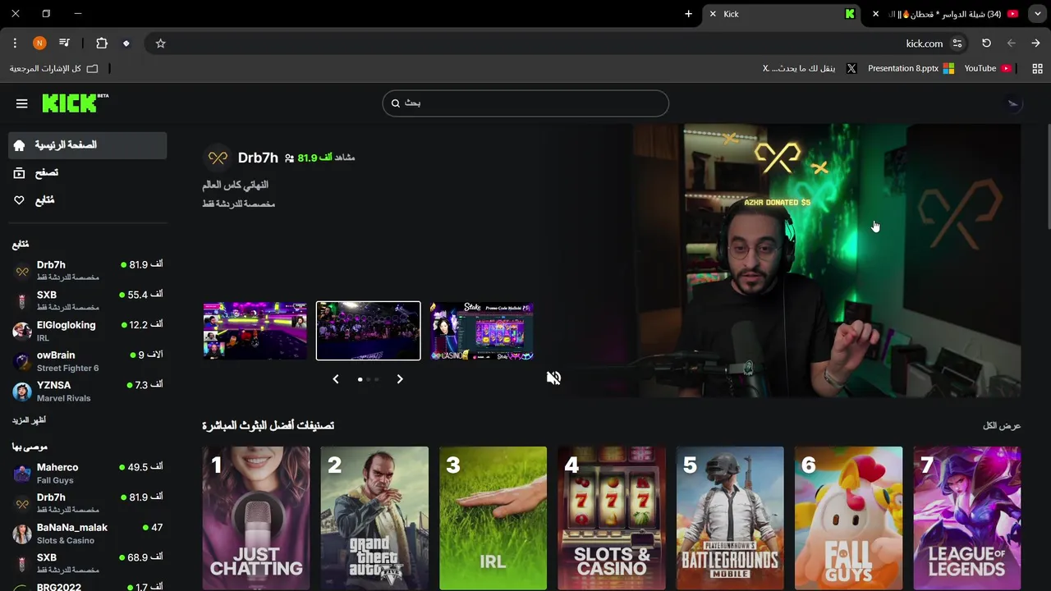Open the Following sidebar item

point(87,200)
